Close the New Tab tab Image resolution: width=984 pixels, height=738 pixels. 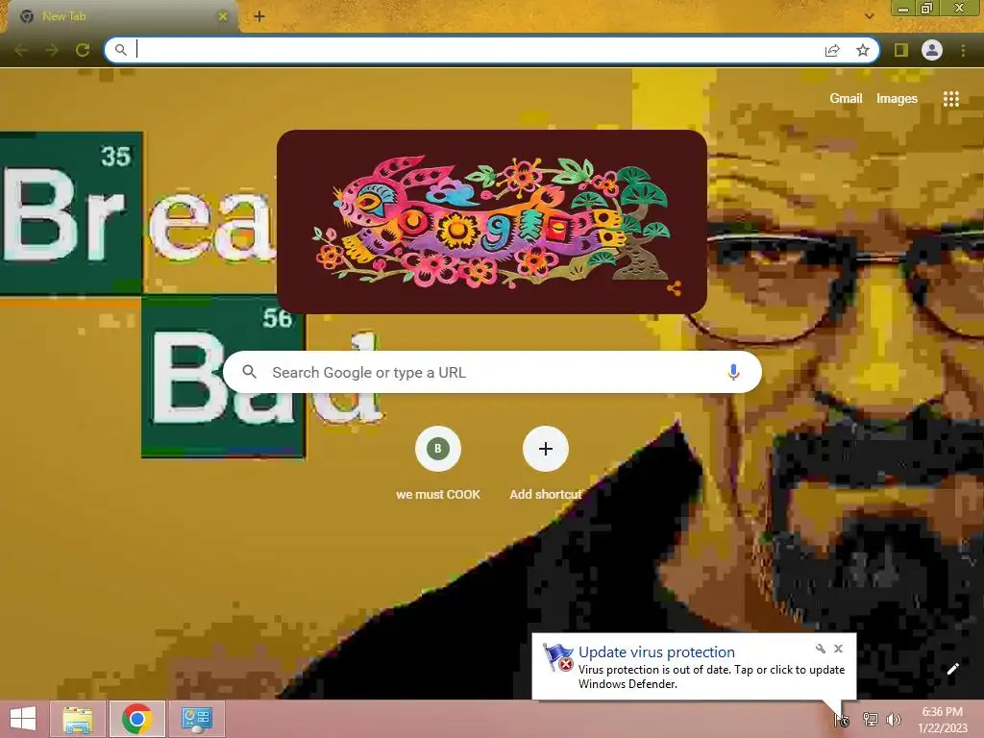point(223,16)
